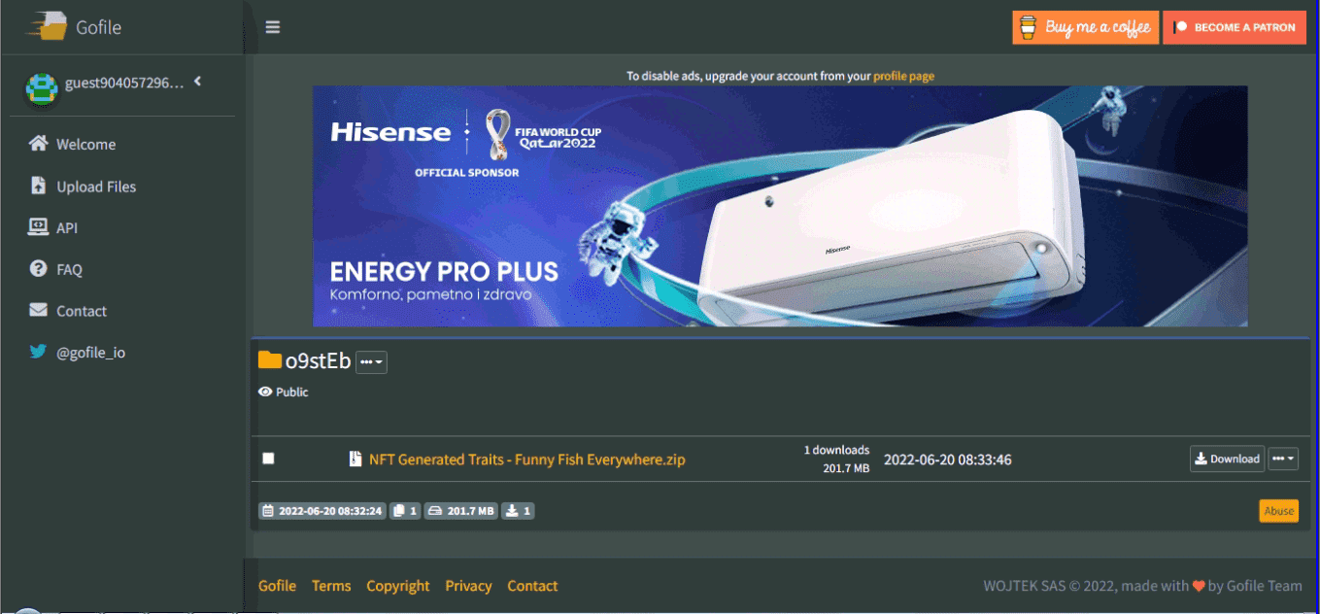Click the Upload Files file icon

click(x=39, y=186)
